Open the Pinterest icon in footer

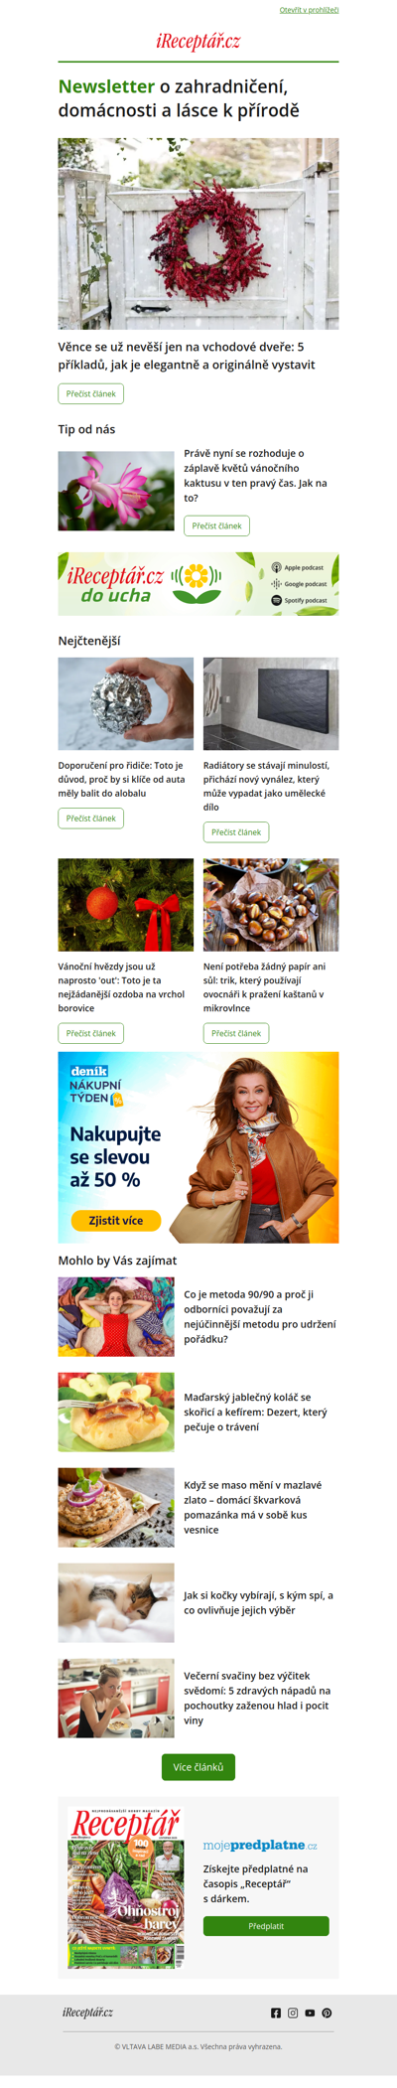click(x=327, y=2013)
